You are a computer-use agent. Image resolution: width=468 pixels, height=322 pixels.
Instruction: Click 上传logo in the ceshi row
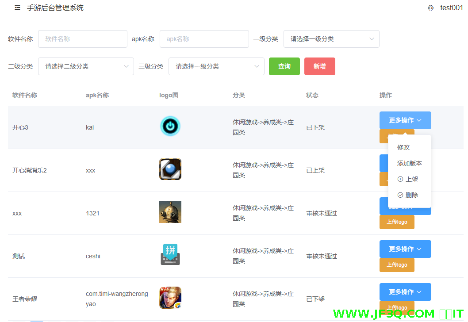tap(397, 264)
